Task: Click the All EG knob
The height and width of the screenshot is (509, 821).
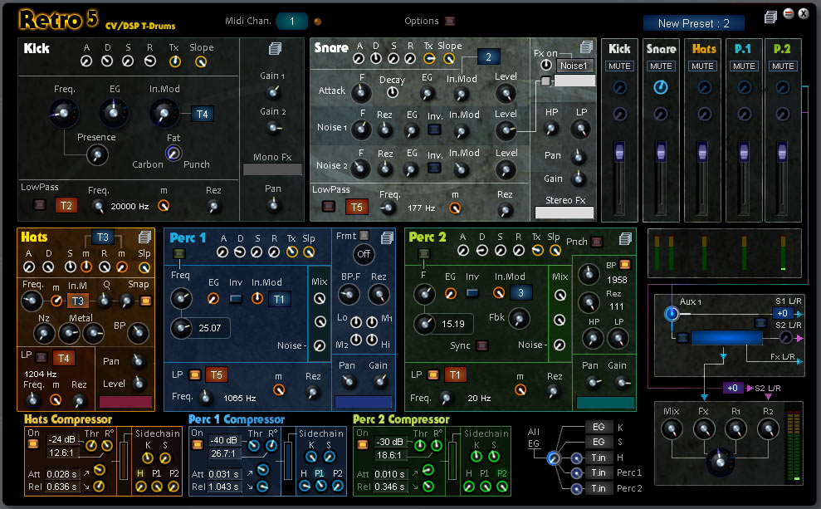Action: tap(554, 458)
